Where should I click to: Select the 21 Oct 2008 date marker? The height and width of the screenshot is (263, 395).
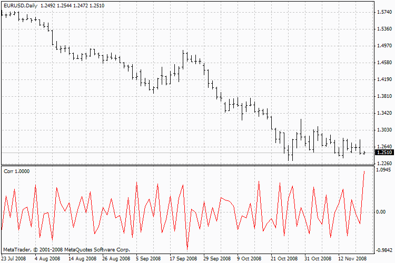[284, 259]
